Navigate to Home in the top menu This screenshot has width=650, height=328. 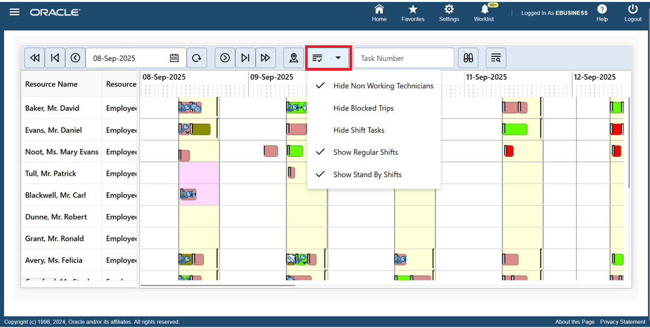pyautogui.click(x=379, y=13)
